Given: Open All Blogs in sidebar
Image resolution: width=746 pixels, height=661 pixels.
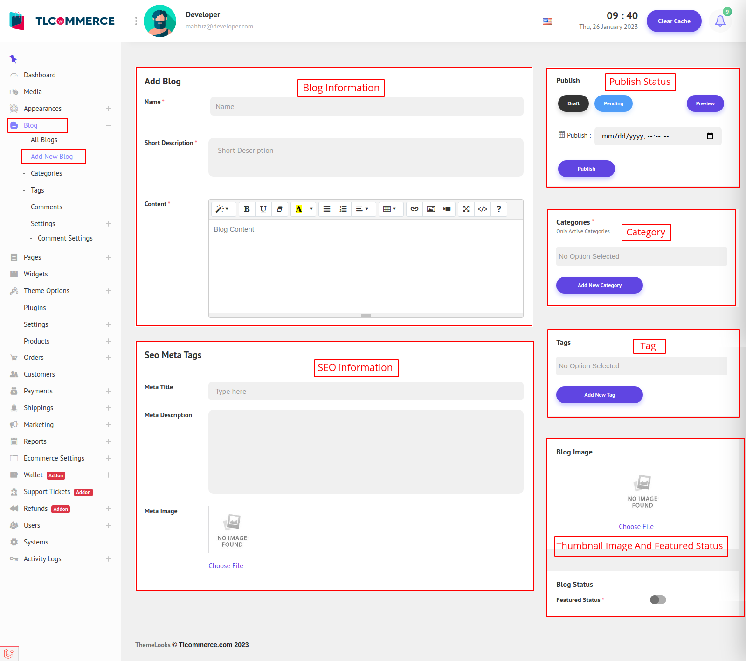Looking at the screenshot, I should point(44,140).
